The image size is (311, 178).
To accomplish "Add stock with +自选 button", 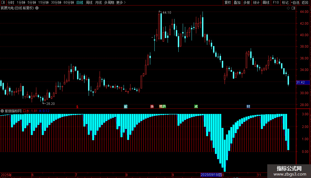I will (295, 2).
